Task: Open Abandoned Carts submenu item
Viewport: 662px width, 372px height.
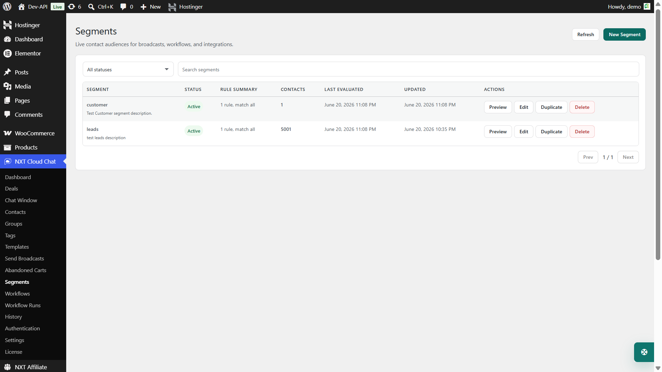Action: [26, 270]
